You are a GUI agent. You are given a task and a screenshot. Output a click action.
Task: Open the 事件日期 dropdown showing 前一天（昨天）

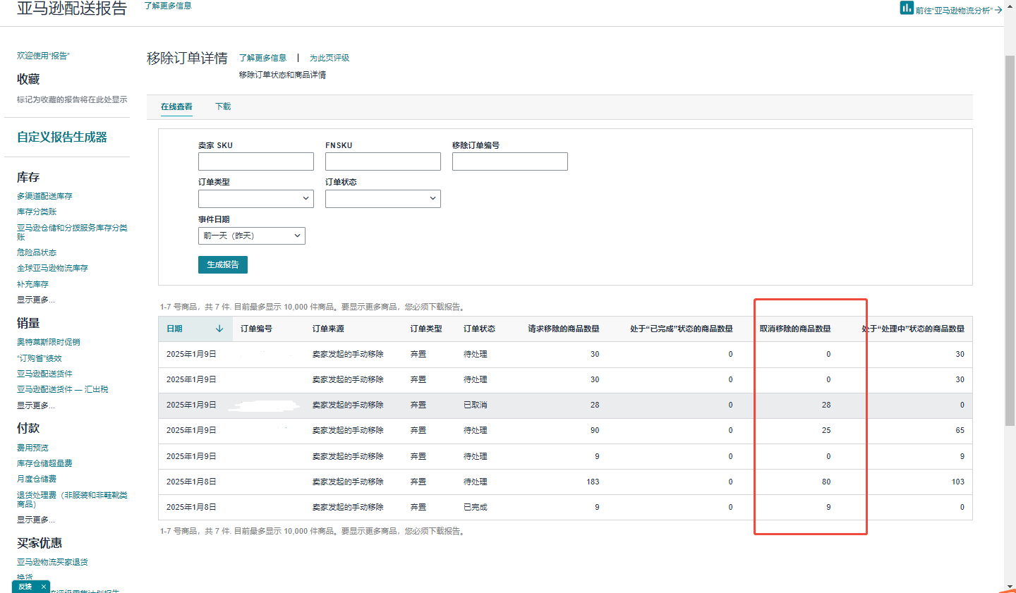pos(252,236)
